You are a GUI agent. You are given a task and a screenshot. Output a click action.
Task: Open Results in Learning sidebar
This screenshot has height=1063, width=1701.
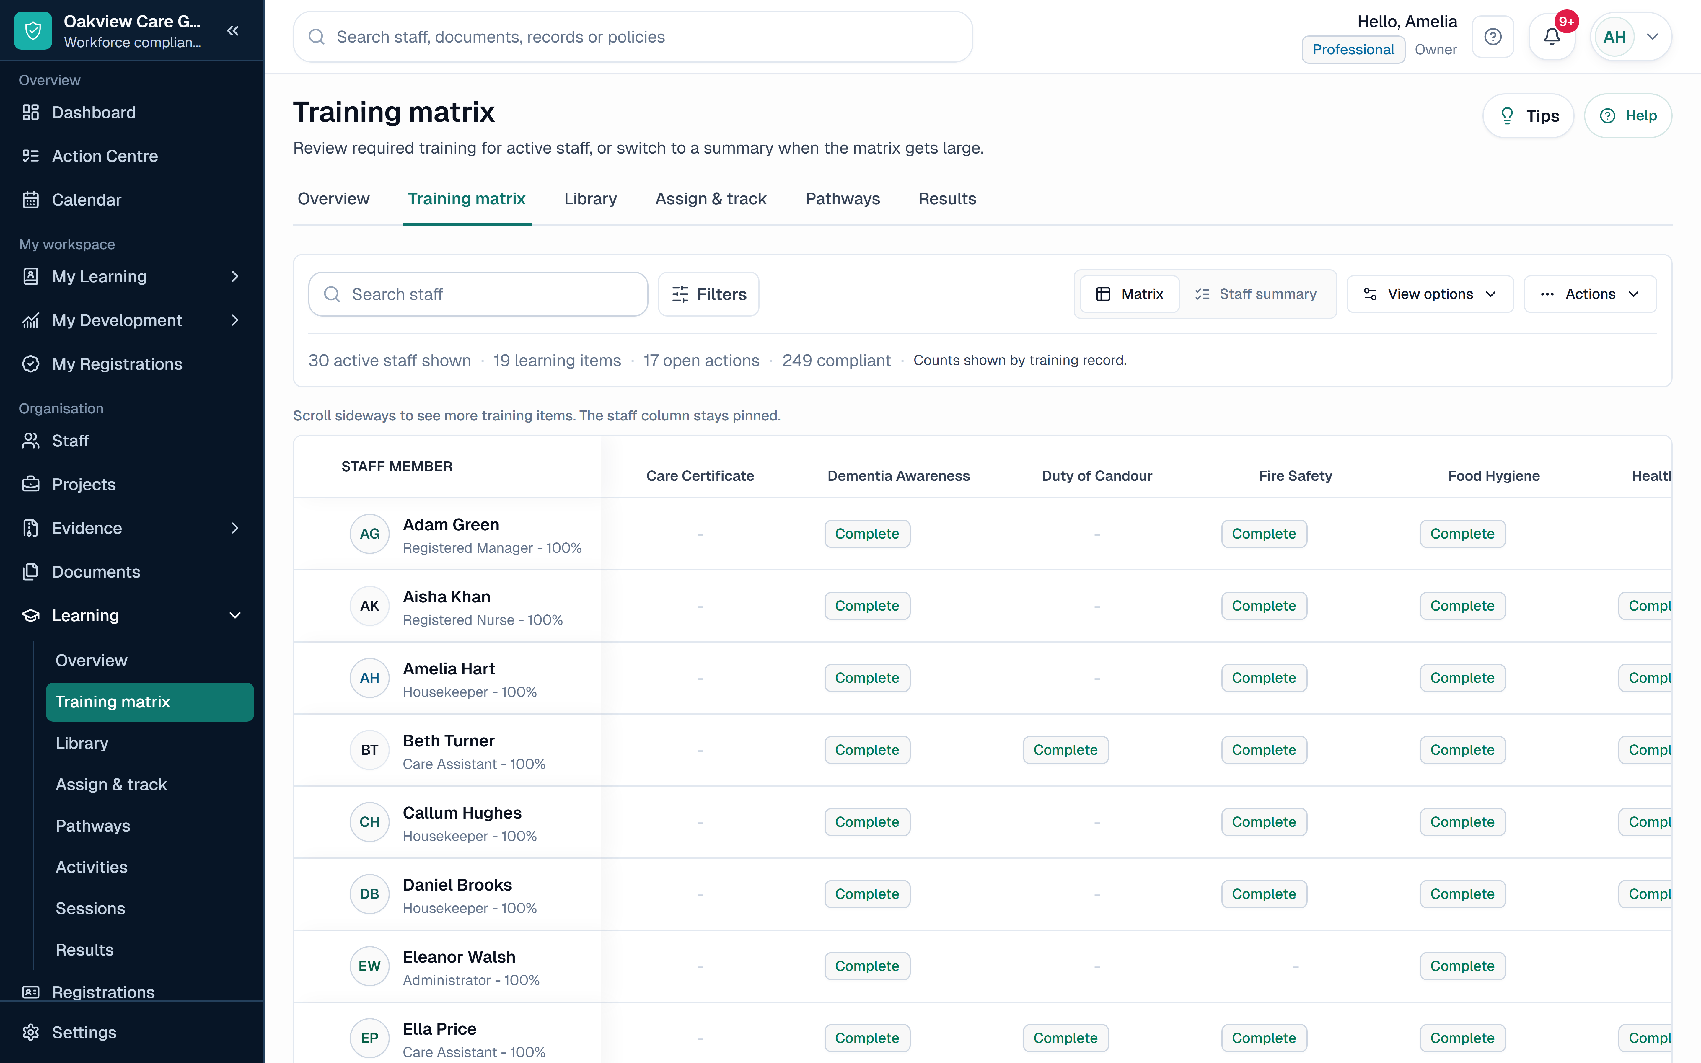click(150, 950)
